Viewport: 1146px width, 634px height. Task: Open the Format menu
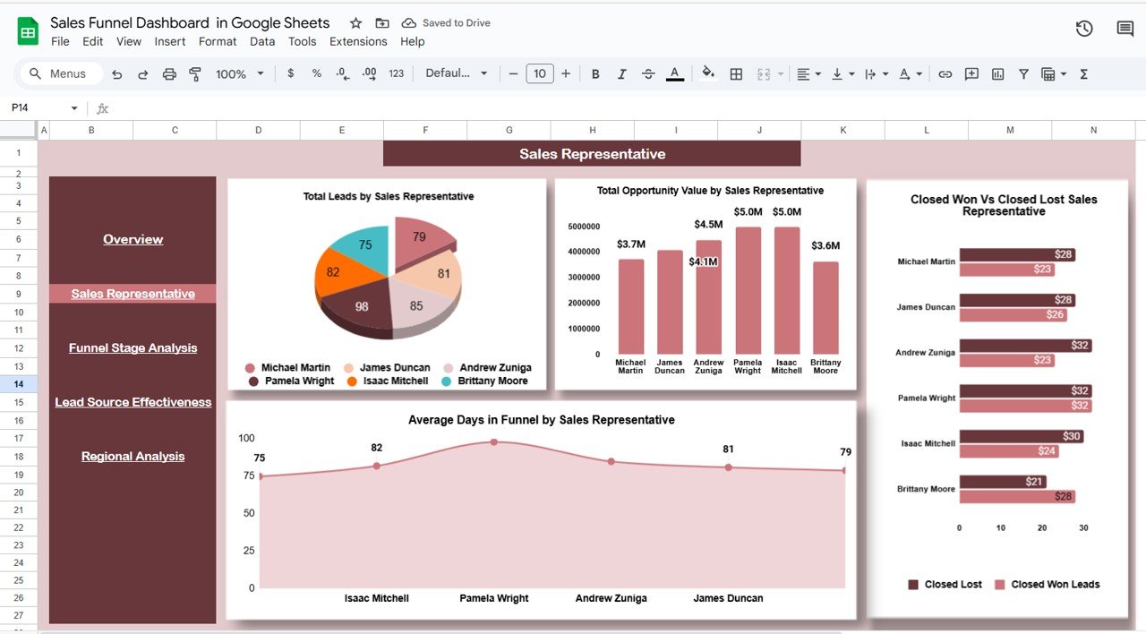[218, 41]
